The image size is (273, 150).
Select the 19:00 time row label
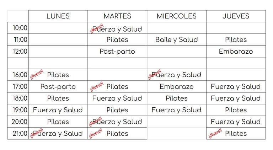coord(20,110)
